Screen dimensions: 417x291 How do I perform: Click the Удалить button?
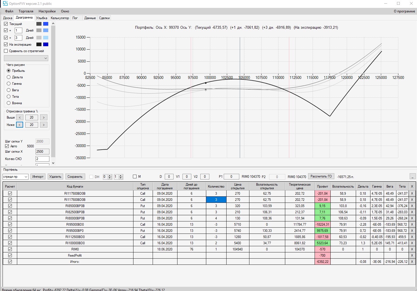(55, 177)
